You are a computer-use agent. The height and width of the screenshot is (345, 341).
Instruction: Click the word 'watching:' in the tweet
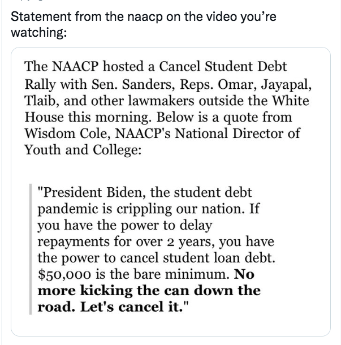pos(38,32)
